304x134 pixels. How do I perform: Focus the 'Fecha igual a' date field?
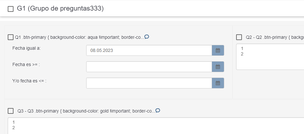[149, 50]
